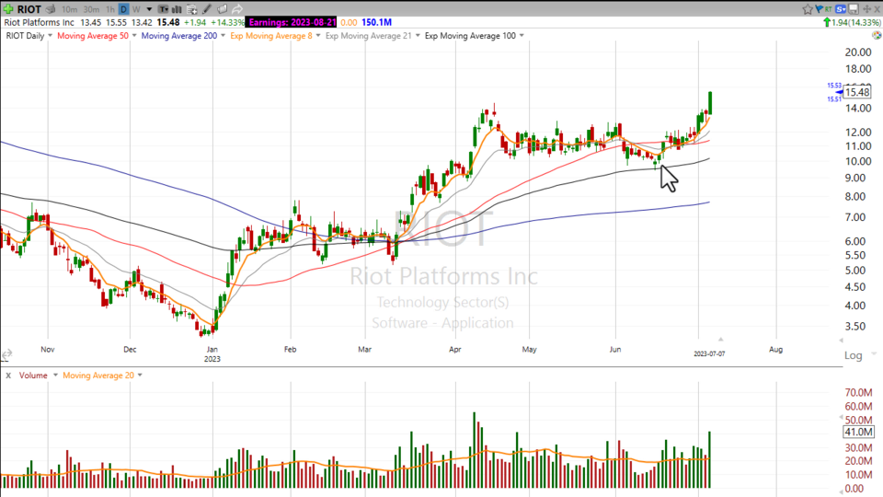Select the W weekly timeframe button
This screenshot has width=883, height=497.
coord(136,9)
